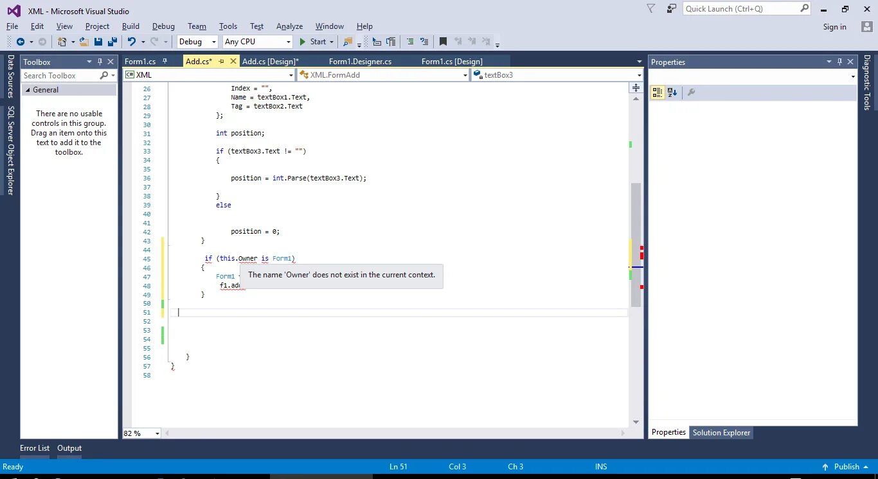Toggle the pin on the Add.cs* tab
Viewport: 878px width, 479px height.
click(x=221, y=61)
